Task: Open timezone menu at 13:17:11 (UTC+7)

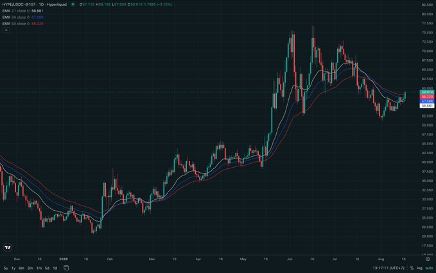Action: 388,268
